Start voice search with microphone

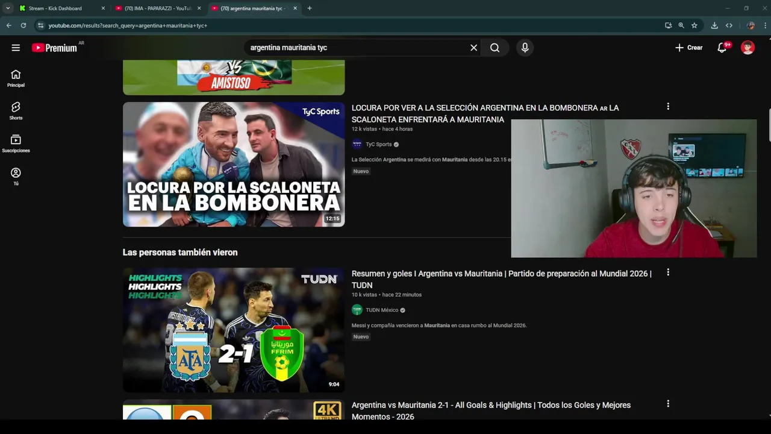click(525, 48)
